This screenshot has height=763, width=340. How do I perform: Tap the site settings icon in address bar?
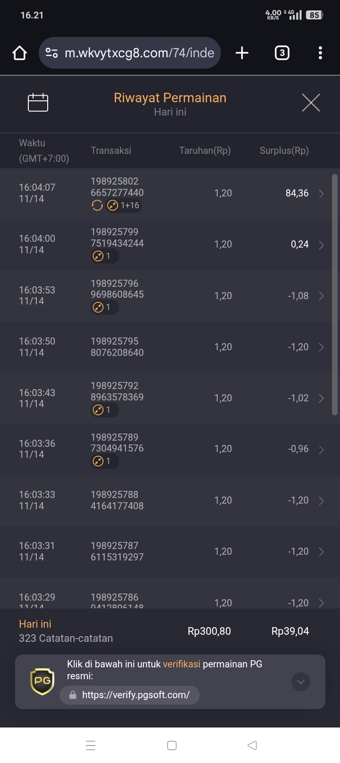click(x=51, y=53)
